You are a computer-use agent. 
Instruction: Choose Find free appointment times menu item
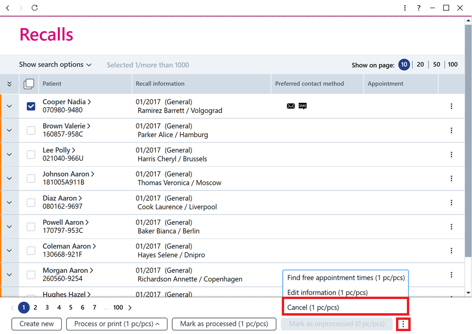tap(346, 278)
